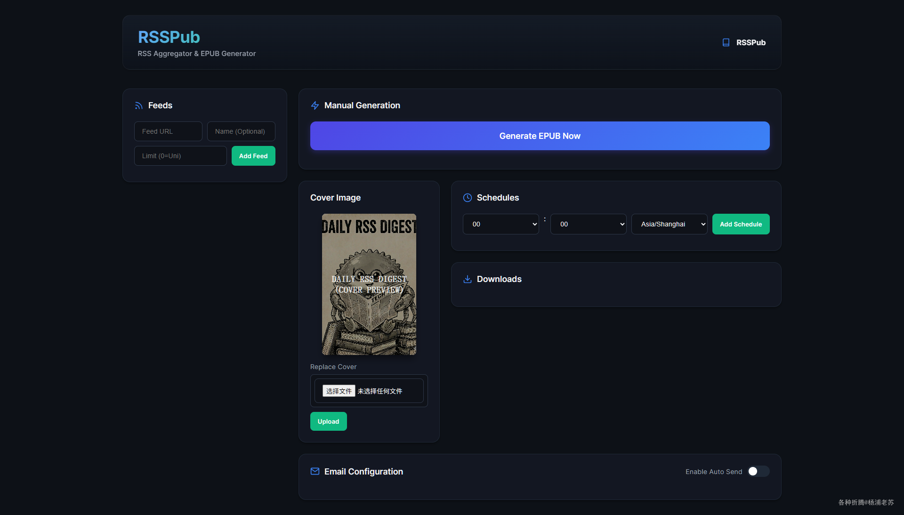This screenshot has width=904, height=515.
Task: Click the choose file button for cover
Action: click(x=339, y=391)
